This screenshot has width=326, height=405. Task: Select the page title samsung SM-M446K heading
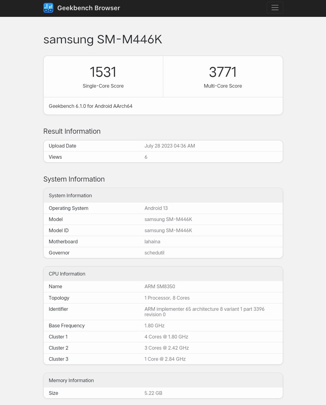point(102,39)
